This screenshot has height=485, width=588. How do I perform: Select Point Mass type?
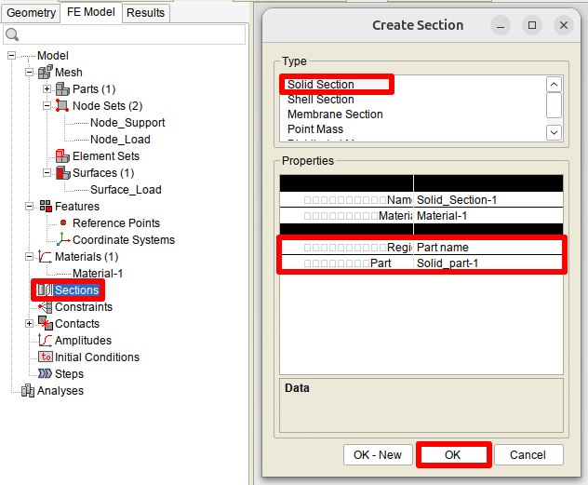315,129
